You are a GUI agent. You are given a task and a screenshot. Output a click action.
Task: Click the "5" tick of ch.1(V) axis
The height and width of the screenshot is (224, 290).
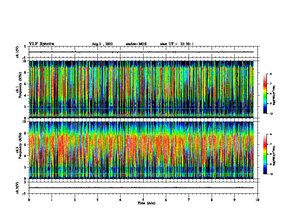tap(25, 46)
